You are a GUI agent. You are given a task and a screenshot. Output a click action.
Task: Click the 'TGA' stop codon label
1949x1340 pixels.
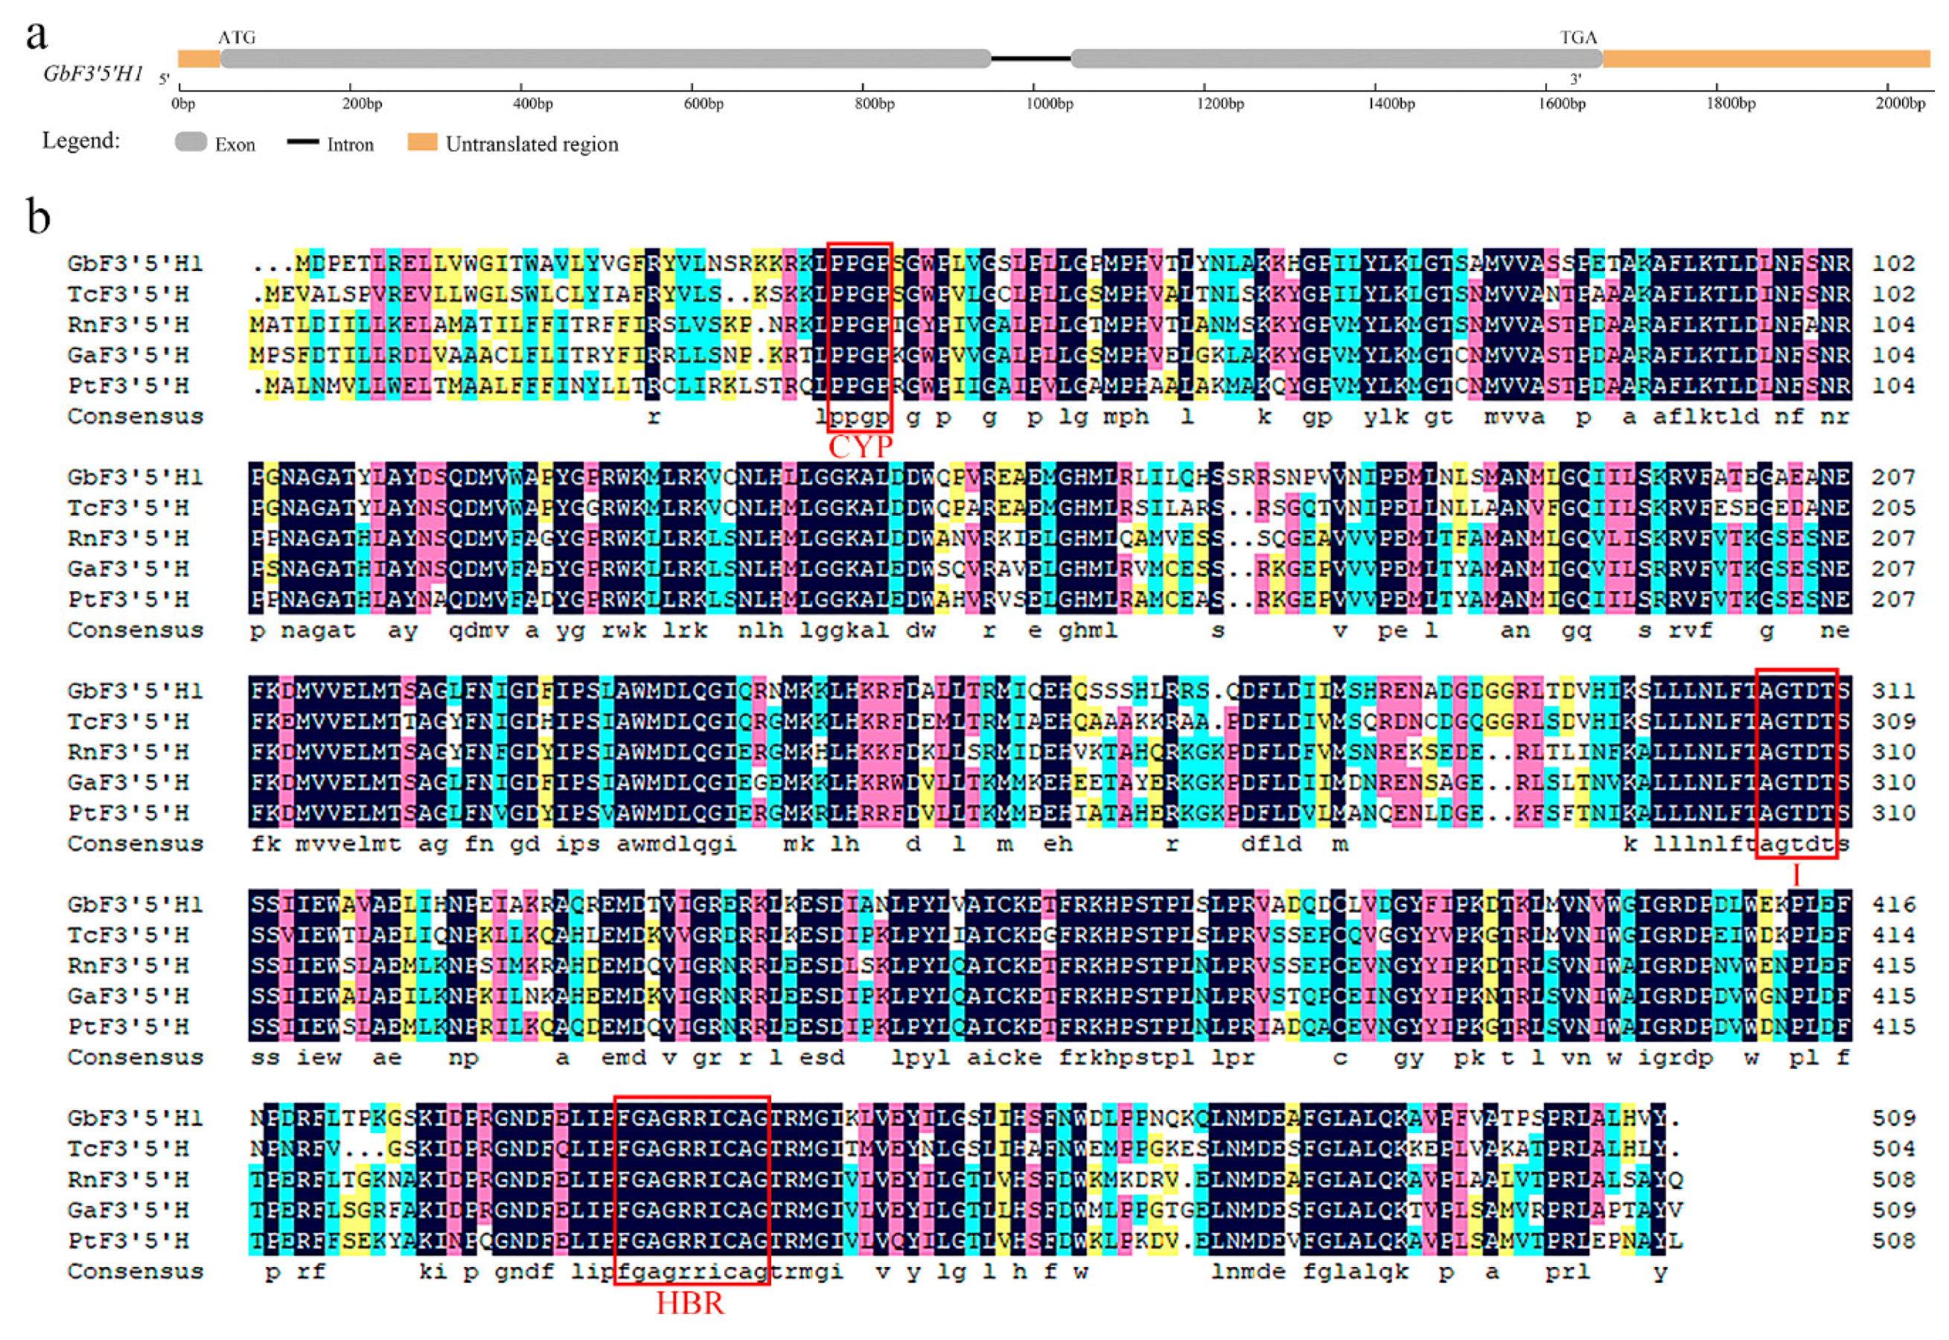1579,38
